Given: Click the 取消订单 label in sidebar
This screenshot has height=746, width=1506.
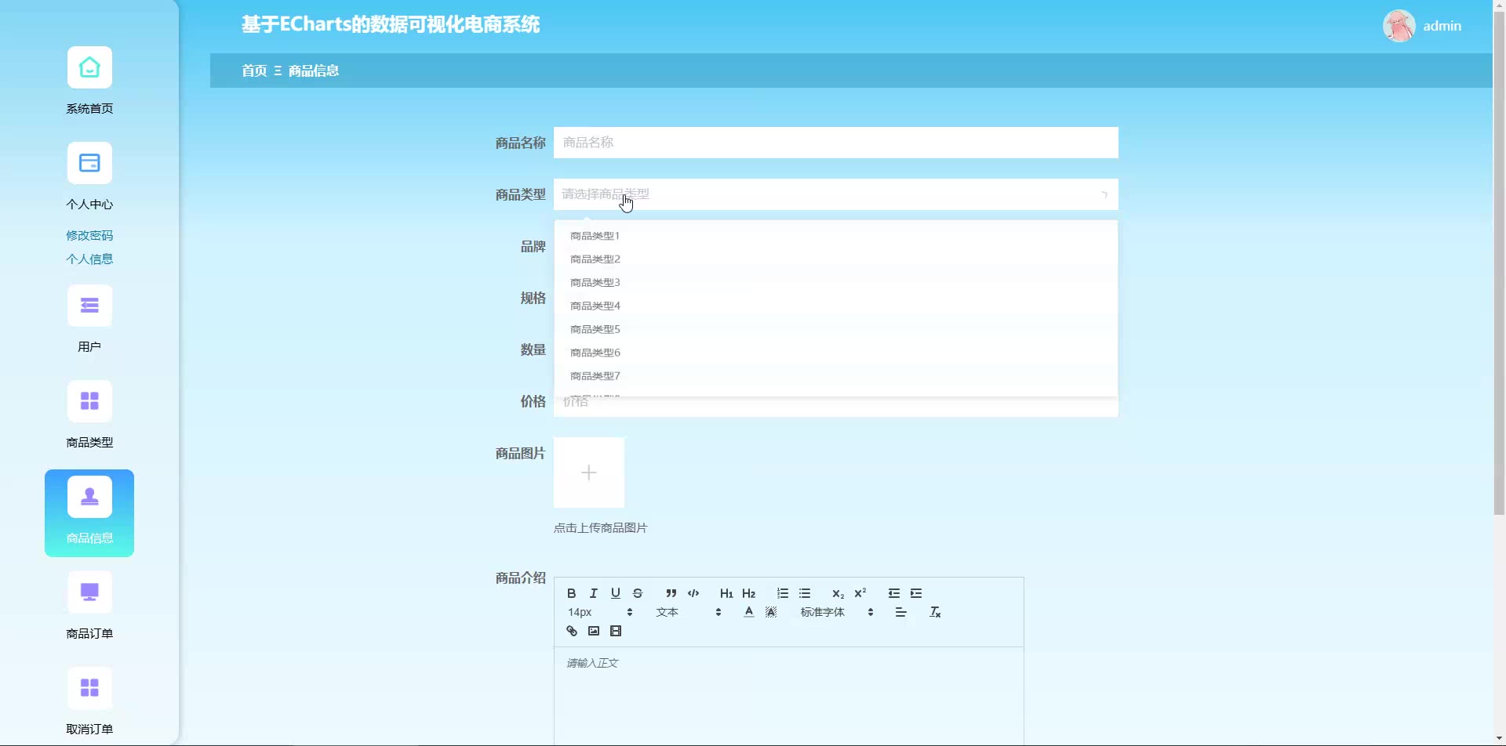Looking at the screenshot, I should [89, 730].
